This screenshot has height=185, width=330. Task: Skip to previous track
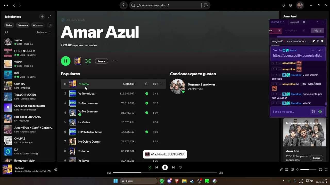(157, 167)
